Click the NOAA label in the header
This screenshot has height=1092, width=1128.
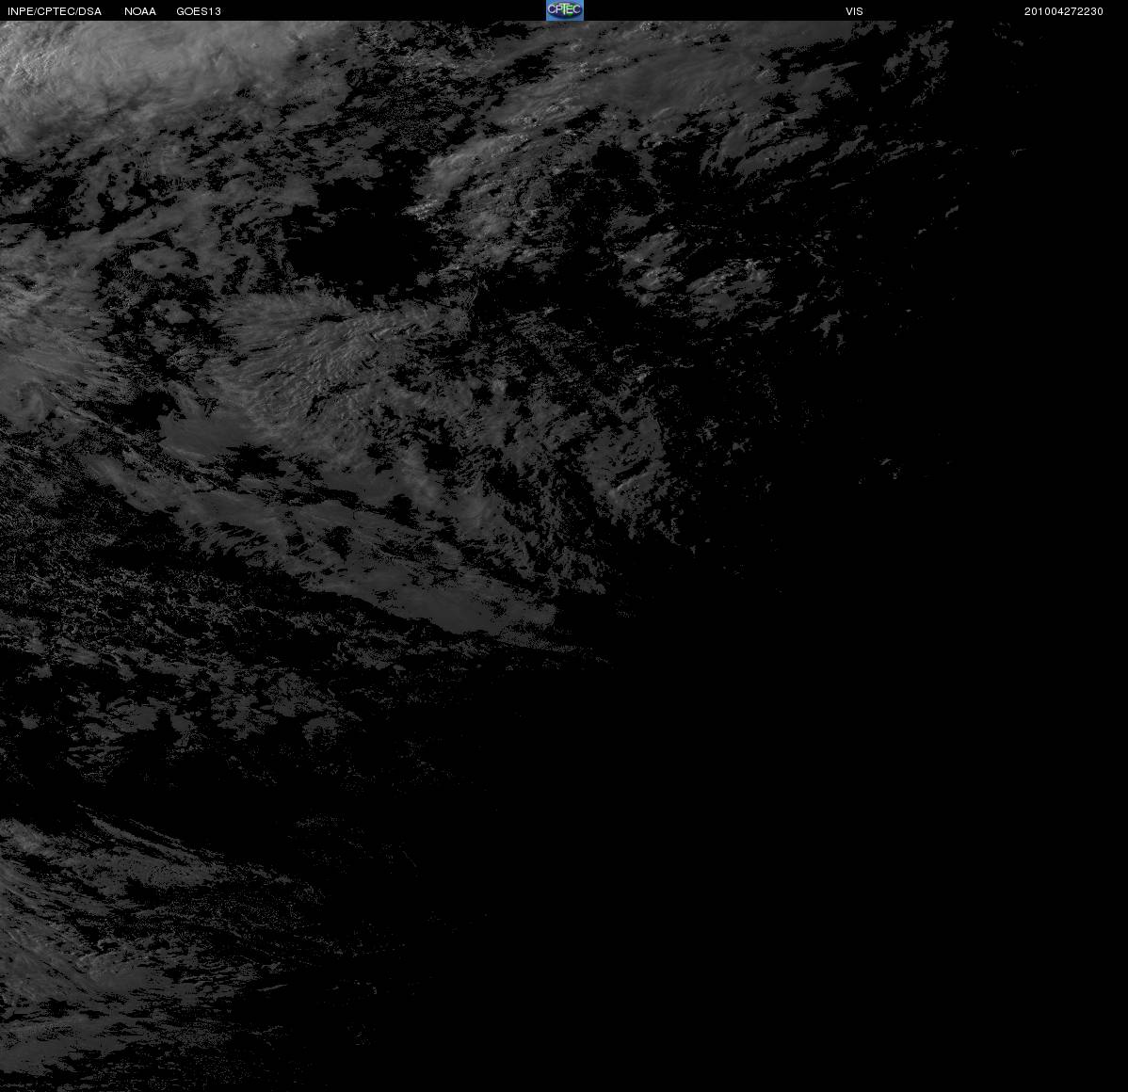[x=140, y=11]
